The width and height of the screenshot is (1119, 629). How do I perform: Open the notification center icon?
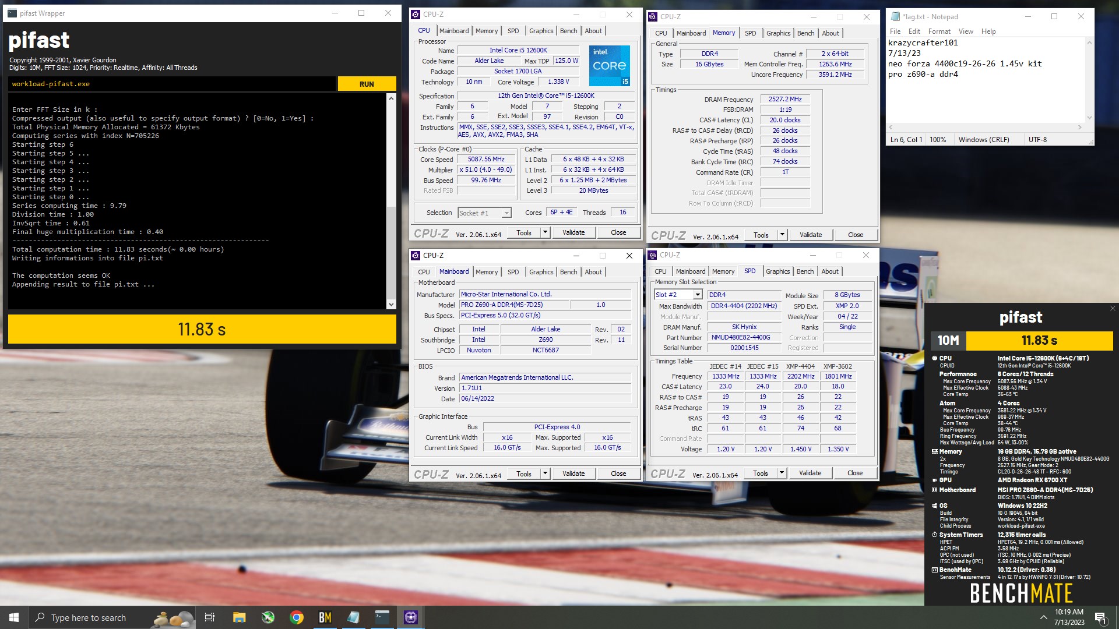click(x=1100, y=617)
